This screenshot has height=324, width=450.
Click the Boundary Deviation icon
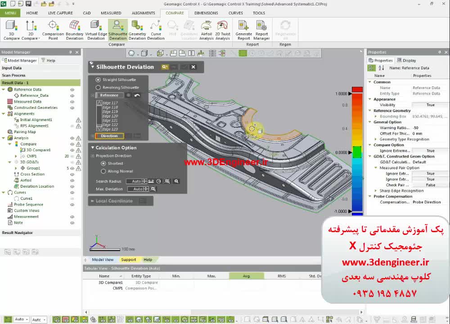tap(74, 30)
